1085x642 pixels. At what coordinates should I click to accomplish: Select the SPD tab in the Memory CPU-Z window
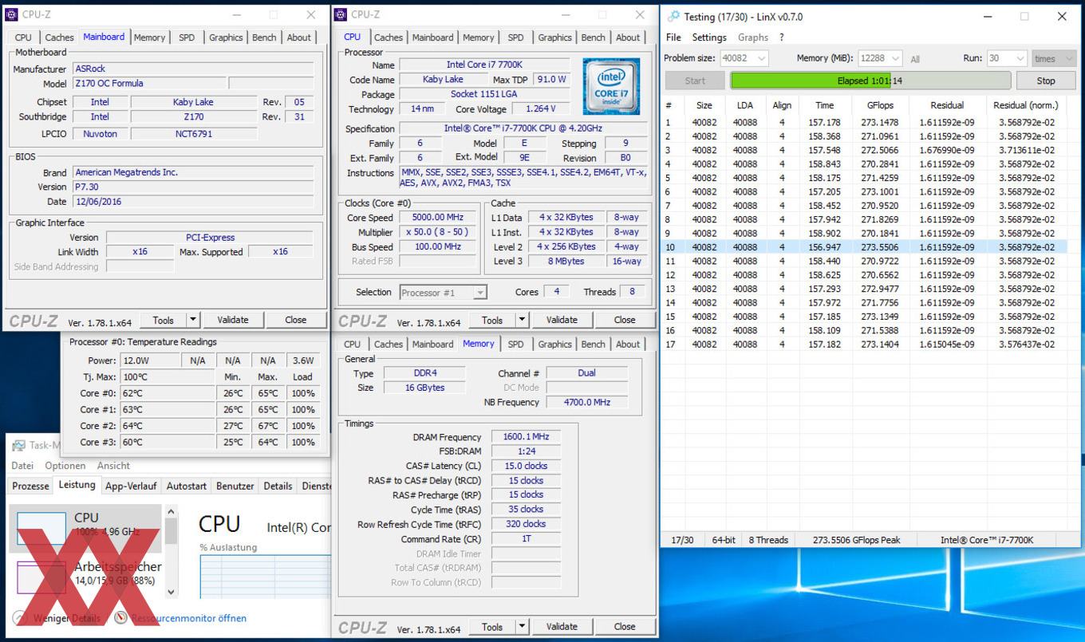(x=515, y=345)
